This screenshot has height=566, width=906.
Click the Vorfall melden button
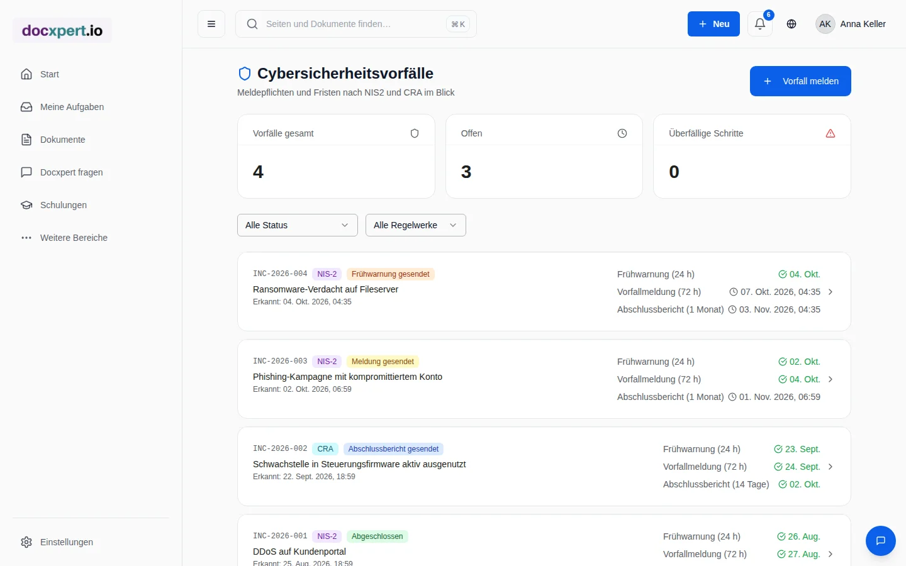click(800, 81)
